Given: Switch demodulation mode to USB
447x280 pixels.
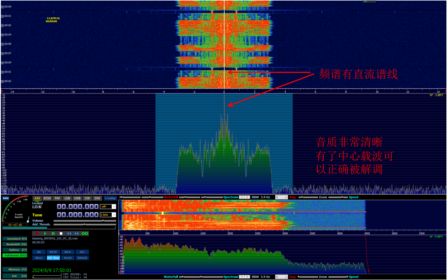Looking at the screenshot, I should pos(77,198).
